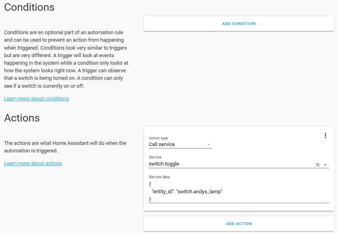Open the action card three-dot menu
The height and width of the screenshot is (233, 337).
click(x=325, y=135)
